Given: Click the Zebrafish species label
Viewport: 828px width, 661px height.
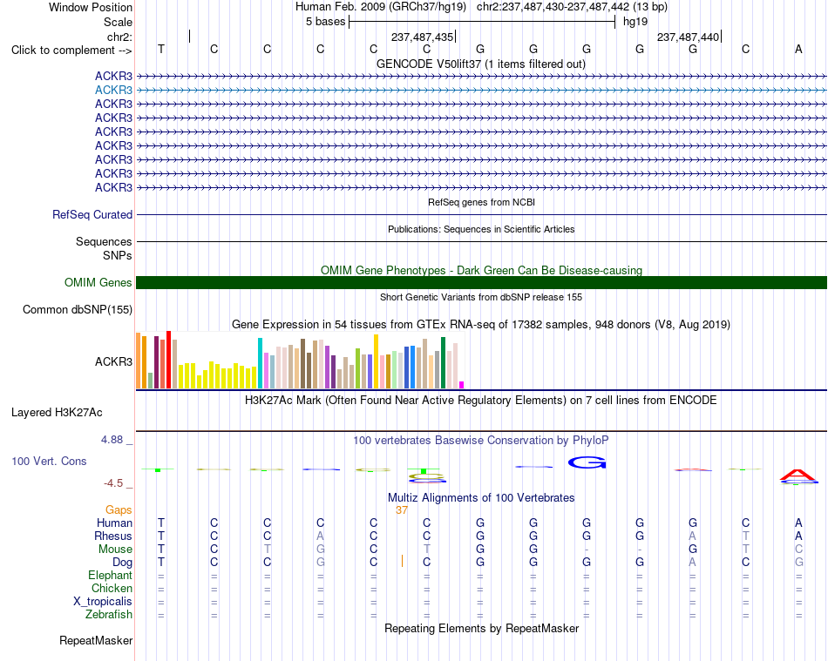Looking at the screenshot, I should point(109,615).
